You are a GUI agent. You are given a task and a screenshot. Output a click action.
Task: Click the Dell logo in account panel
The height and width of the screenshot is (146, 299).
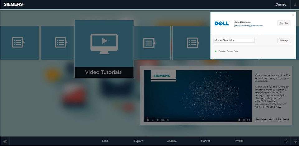point(221,23)
